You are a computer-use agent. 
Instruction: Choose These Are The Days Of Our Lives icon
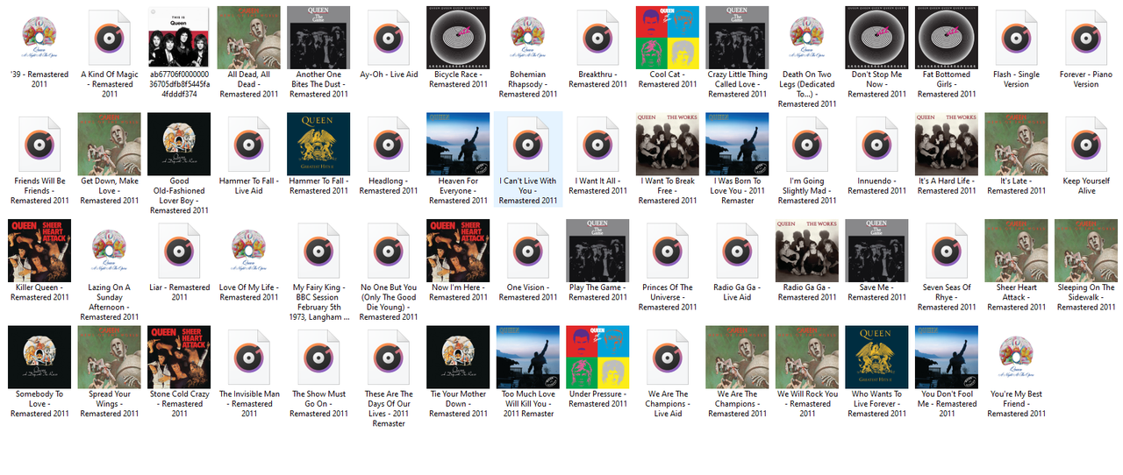[389, 358]
